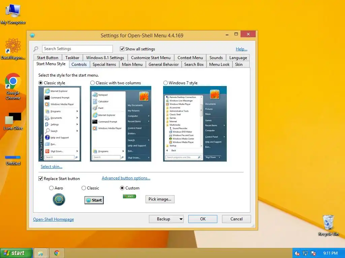
Task: Click the green start button on taskbar
Action: tap(16, 253)
